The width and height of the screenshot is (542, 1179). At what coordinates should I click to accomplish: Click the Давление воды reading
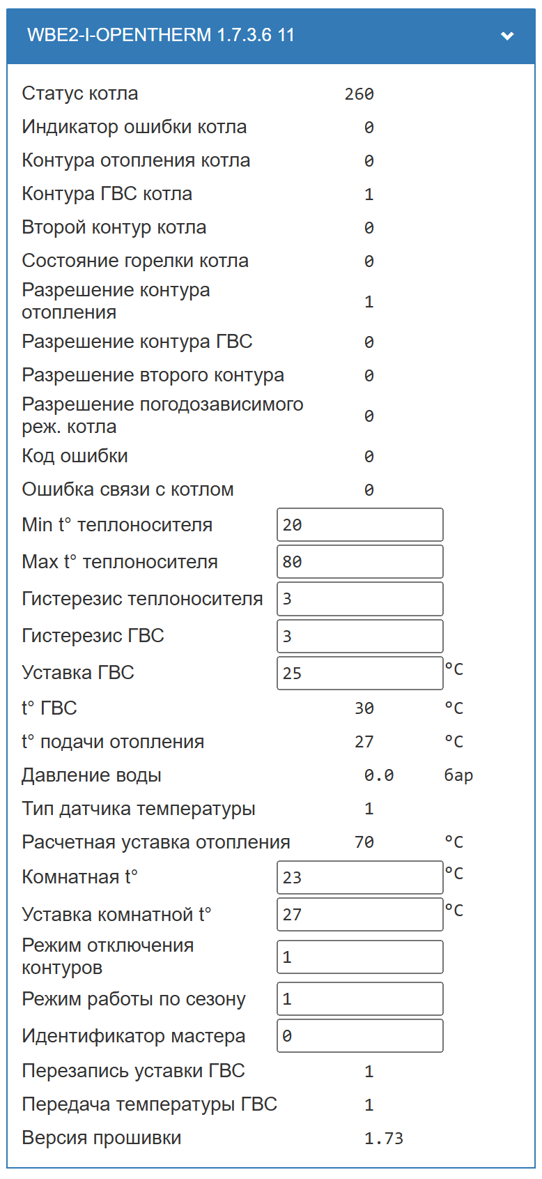coord(379,775)
